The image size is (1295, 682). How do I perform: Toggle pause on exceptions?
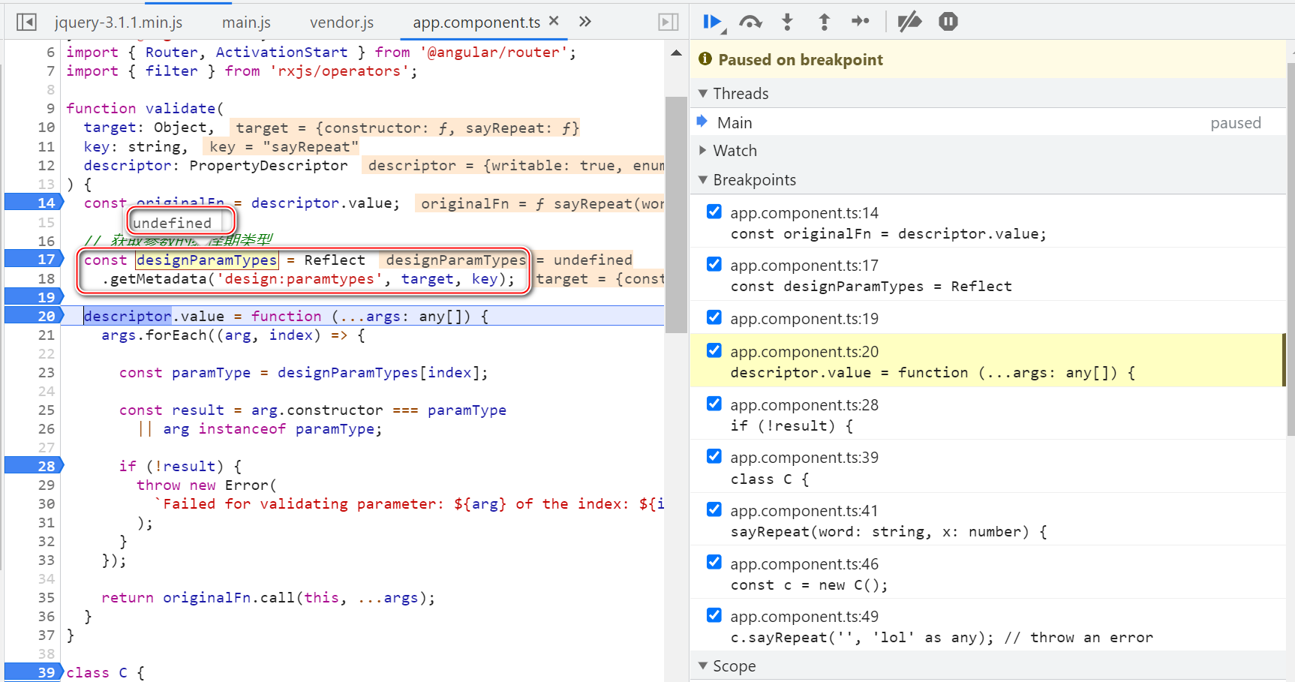click(948, 22)
